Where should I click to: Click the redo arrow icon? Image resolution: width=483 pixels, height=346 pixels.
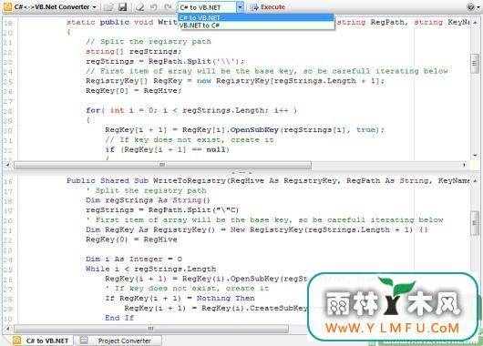pos(168,6)
